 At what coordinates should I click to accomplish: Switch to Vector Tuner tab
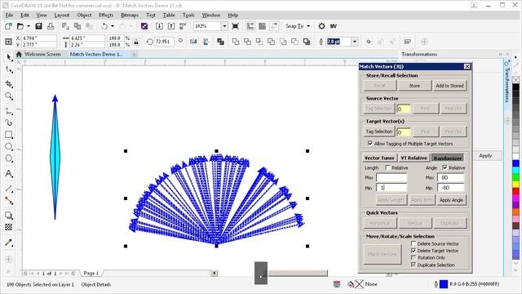(379, 158)
